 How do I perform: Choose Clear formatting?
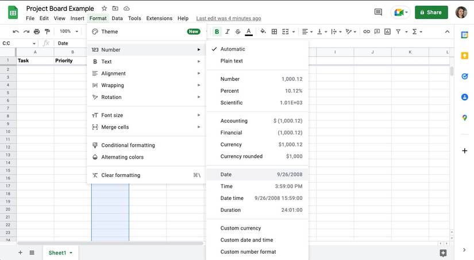147,175
